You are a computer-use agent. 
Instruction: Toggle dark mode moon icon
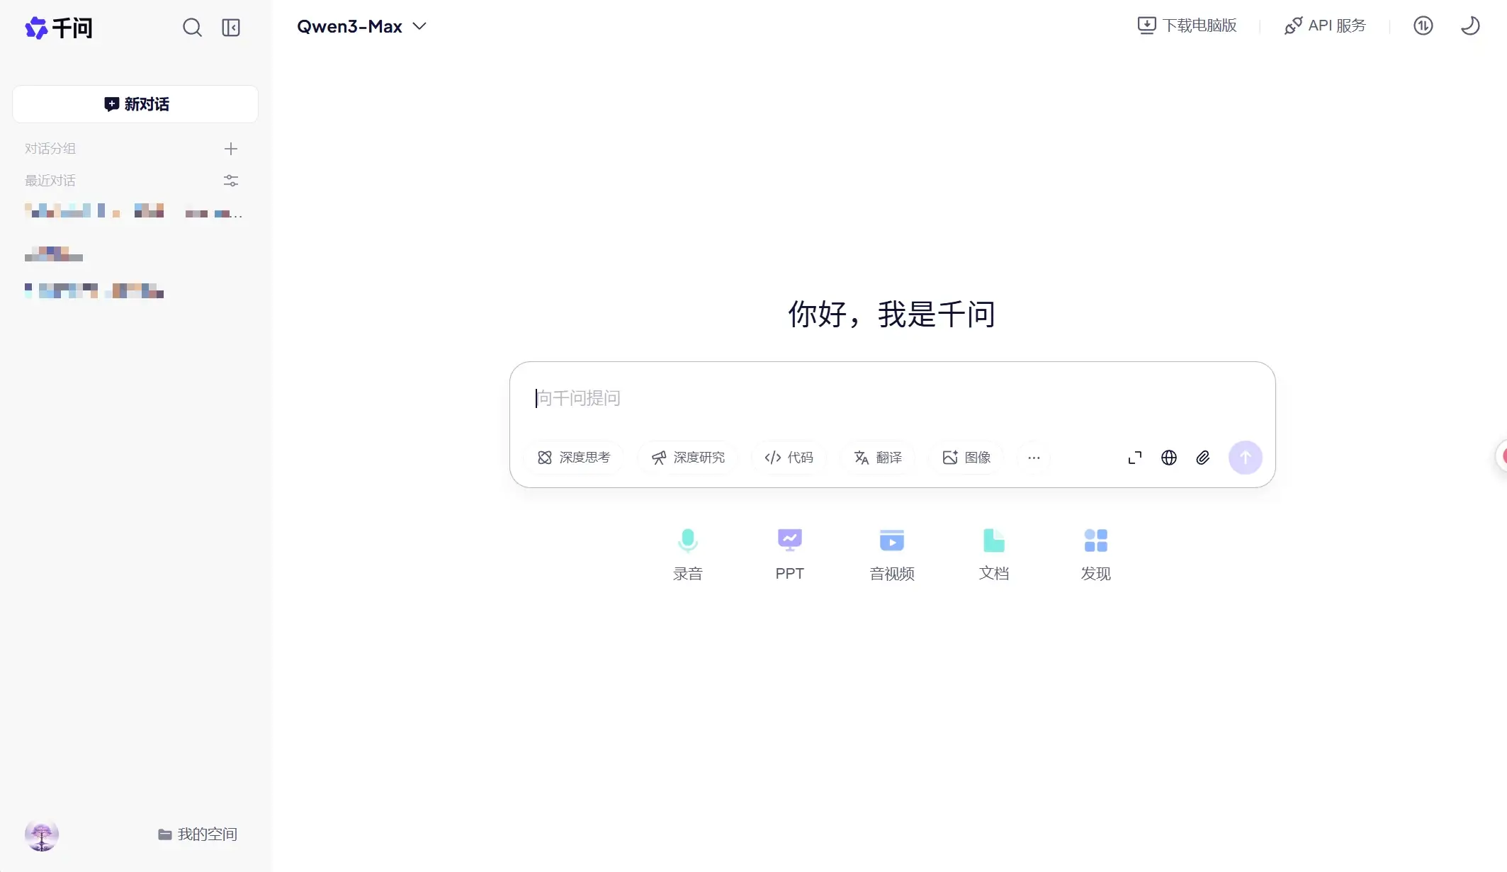tap(1470, 26)
